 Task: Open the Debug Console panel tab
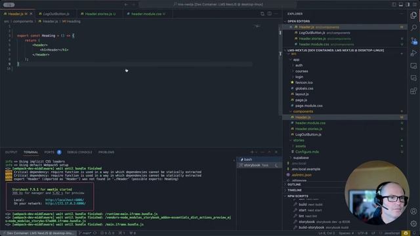coord(79,152)
